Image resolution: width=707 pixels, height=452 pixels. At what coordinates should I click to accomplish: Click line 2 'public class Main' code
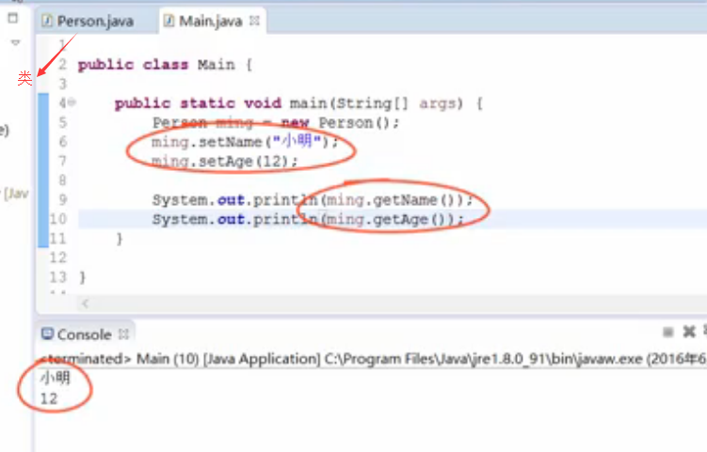[165, 65]
